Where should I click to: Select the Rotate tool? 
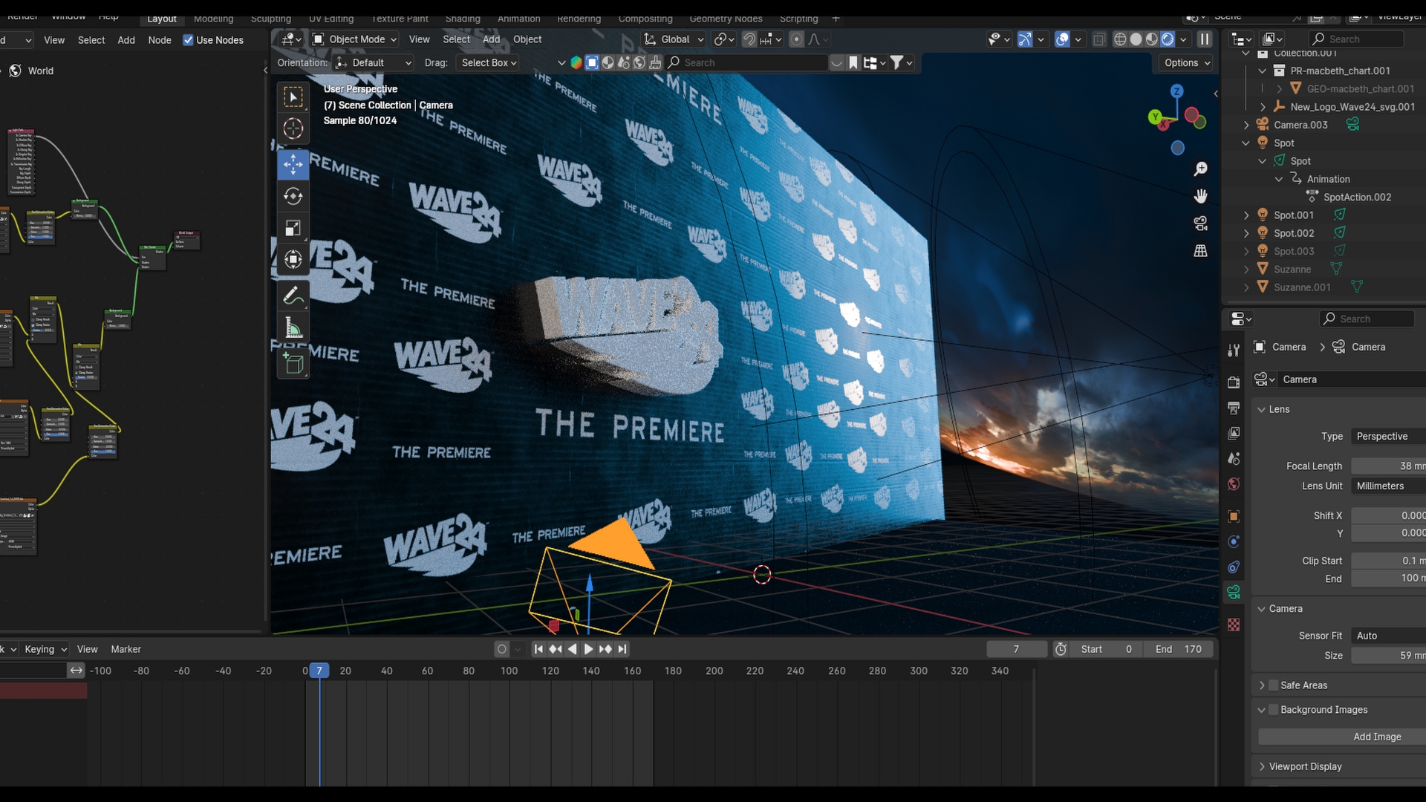coord(293,197)
